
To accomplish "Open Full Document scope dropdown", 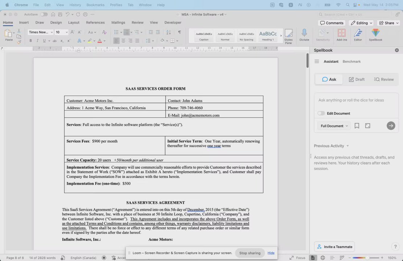I will (x=334, y=126).
